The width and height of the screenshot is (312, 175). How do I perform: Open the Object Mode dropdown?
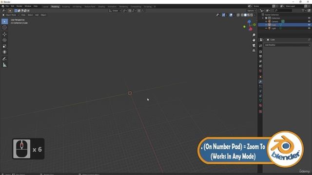[11, 15]
